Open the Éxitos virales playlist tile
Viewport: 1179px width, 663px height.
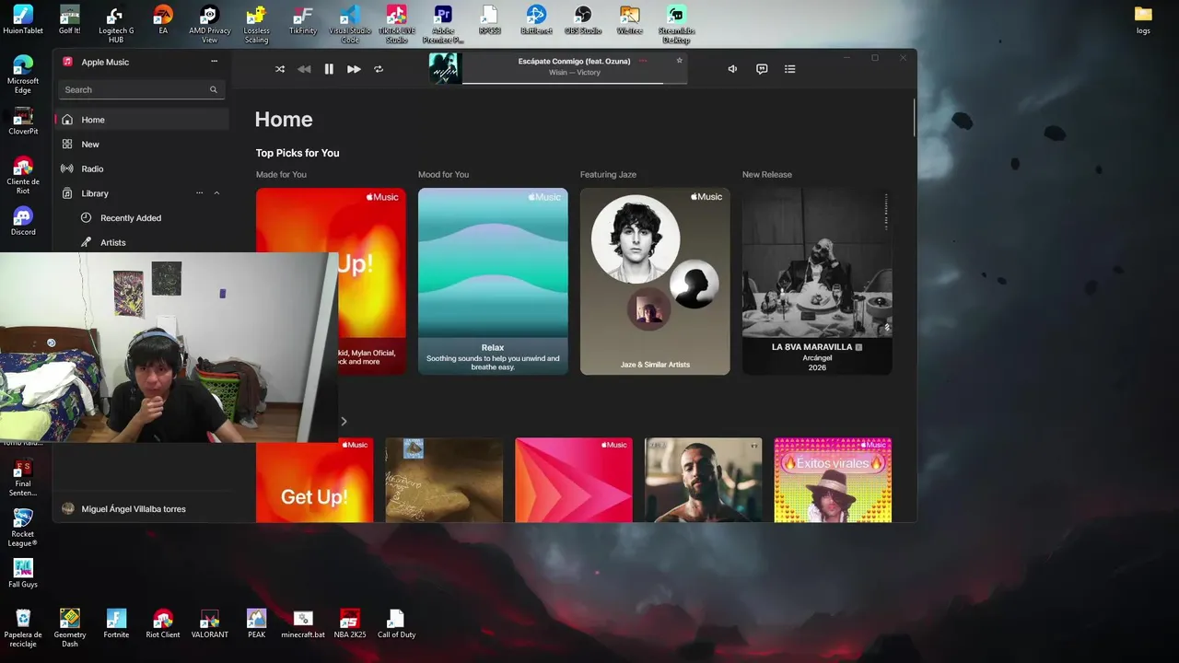click(833, 480)
